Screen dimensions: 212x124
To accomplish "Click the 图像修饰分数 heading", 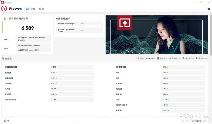I will [11, 67].
